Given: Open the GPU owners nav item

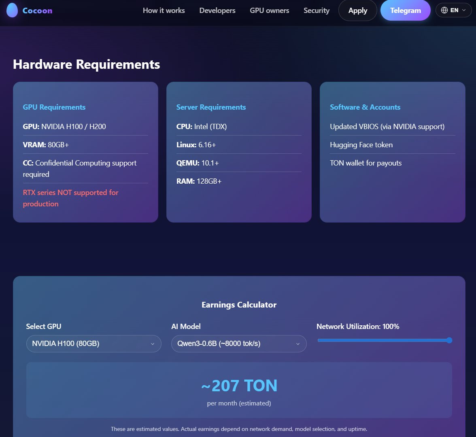Looking at the screenshot, I should 269,11.
